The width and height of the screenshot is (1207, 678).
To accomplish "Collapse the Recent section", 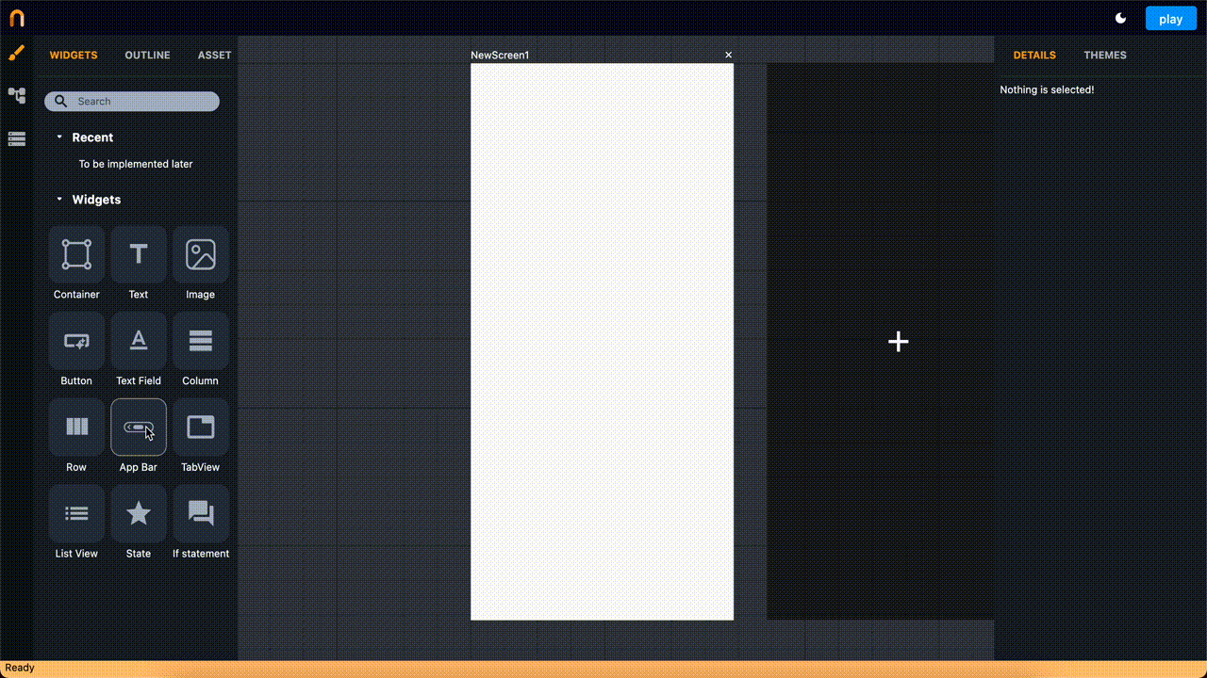I will tap(60, 137).
